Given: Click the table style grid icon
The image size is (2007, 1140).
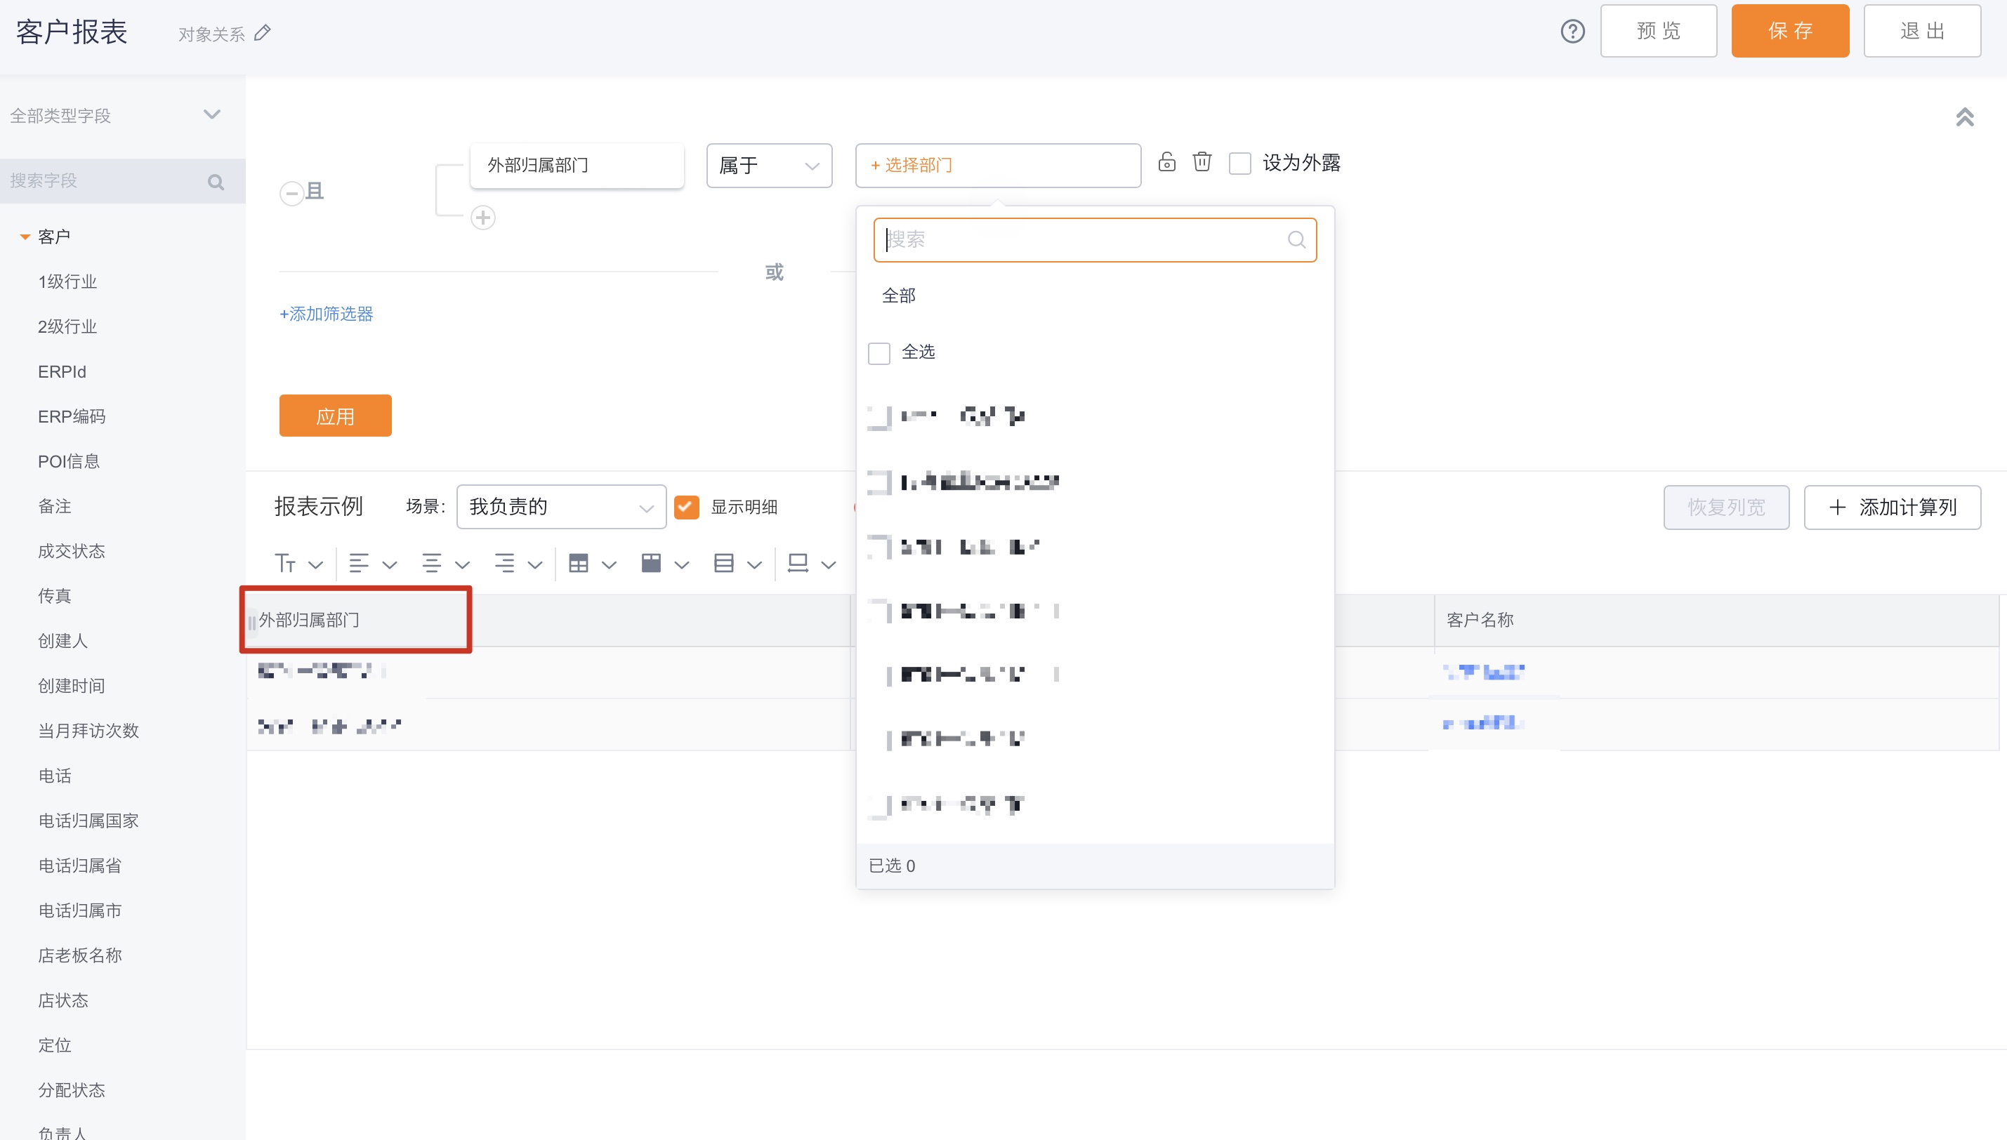Looking at the screenshot, I should 578,563.
